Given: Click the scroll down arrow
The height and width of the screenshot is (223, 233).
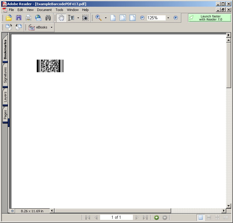Looking at the screenshot, I should pyautogui.click(x=228, y=206).
